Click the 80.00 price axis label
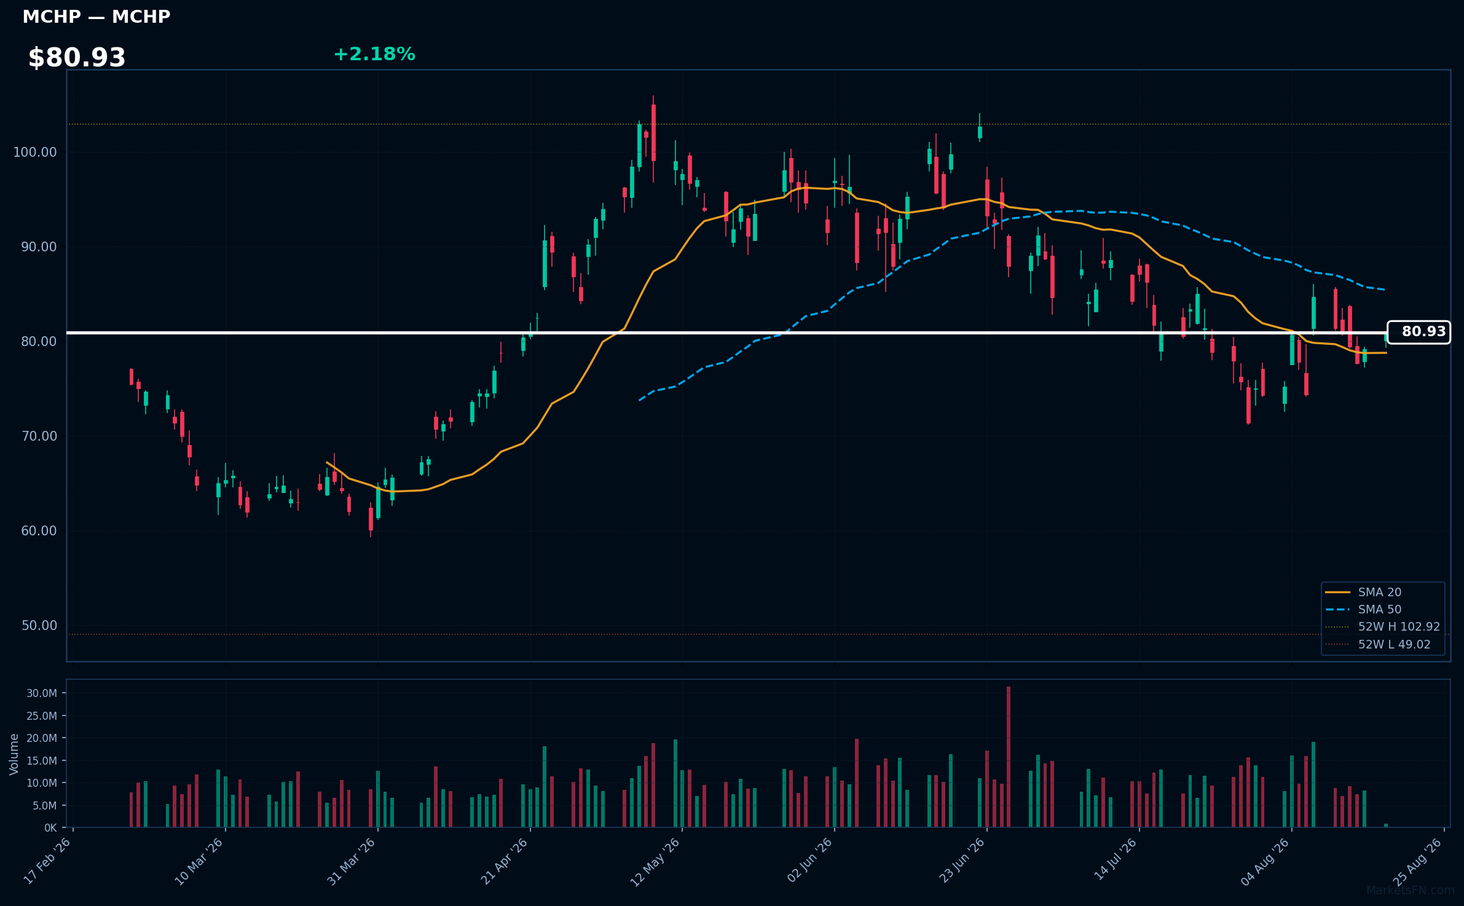Viewport: 1464px width, 906px height. pyautogui.click(x=39, y=341)
